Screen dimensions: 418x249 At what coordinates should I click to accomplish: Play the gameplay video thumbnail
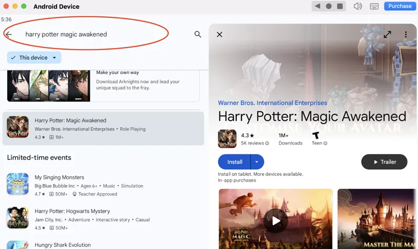point(275,221)
